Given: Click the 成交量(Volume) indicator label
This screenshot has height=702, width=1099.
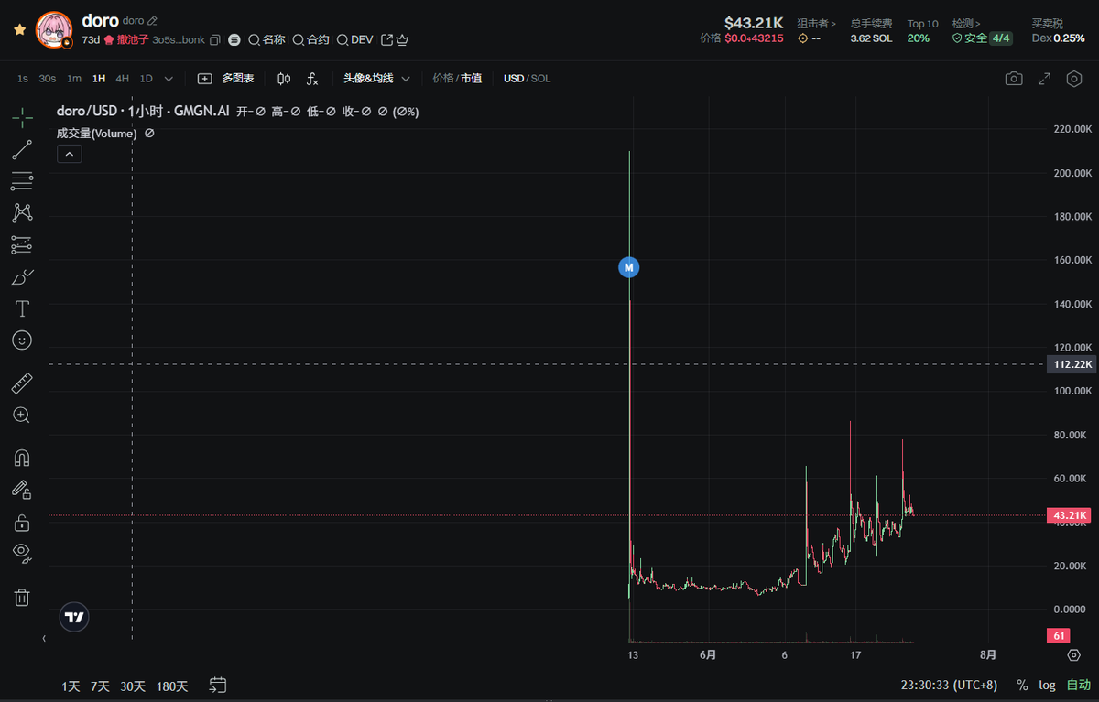Looking at the screenshot, I should point(97,134).
